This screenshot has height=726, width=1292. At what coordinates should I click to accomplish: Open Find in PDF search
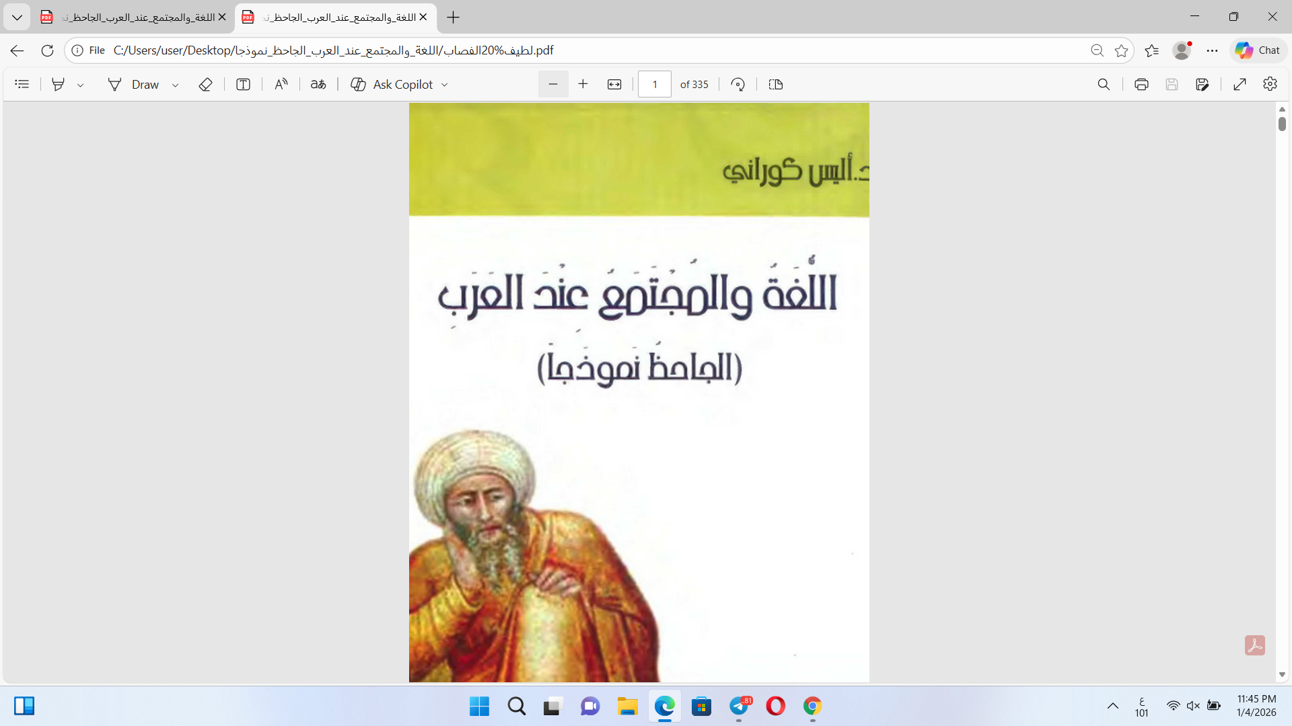[x=1104, y=84]
